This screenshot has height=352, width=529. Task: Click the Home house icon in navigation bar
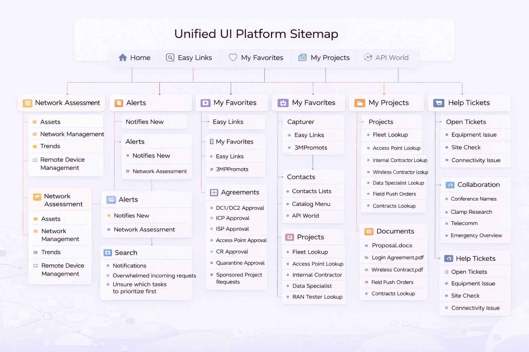click(x=123, y=57)
